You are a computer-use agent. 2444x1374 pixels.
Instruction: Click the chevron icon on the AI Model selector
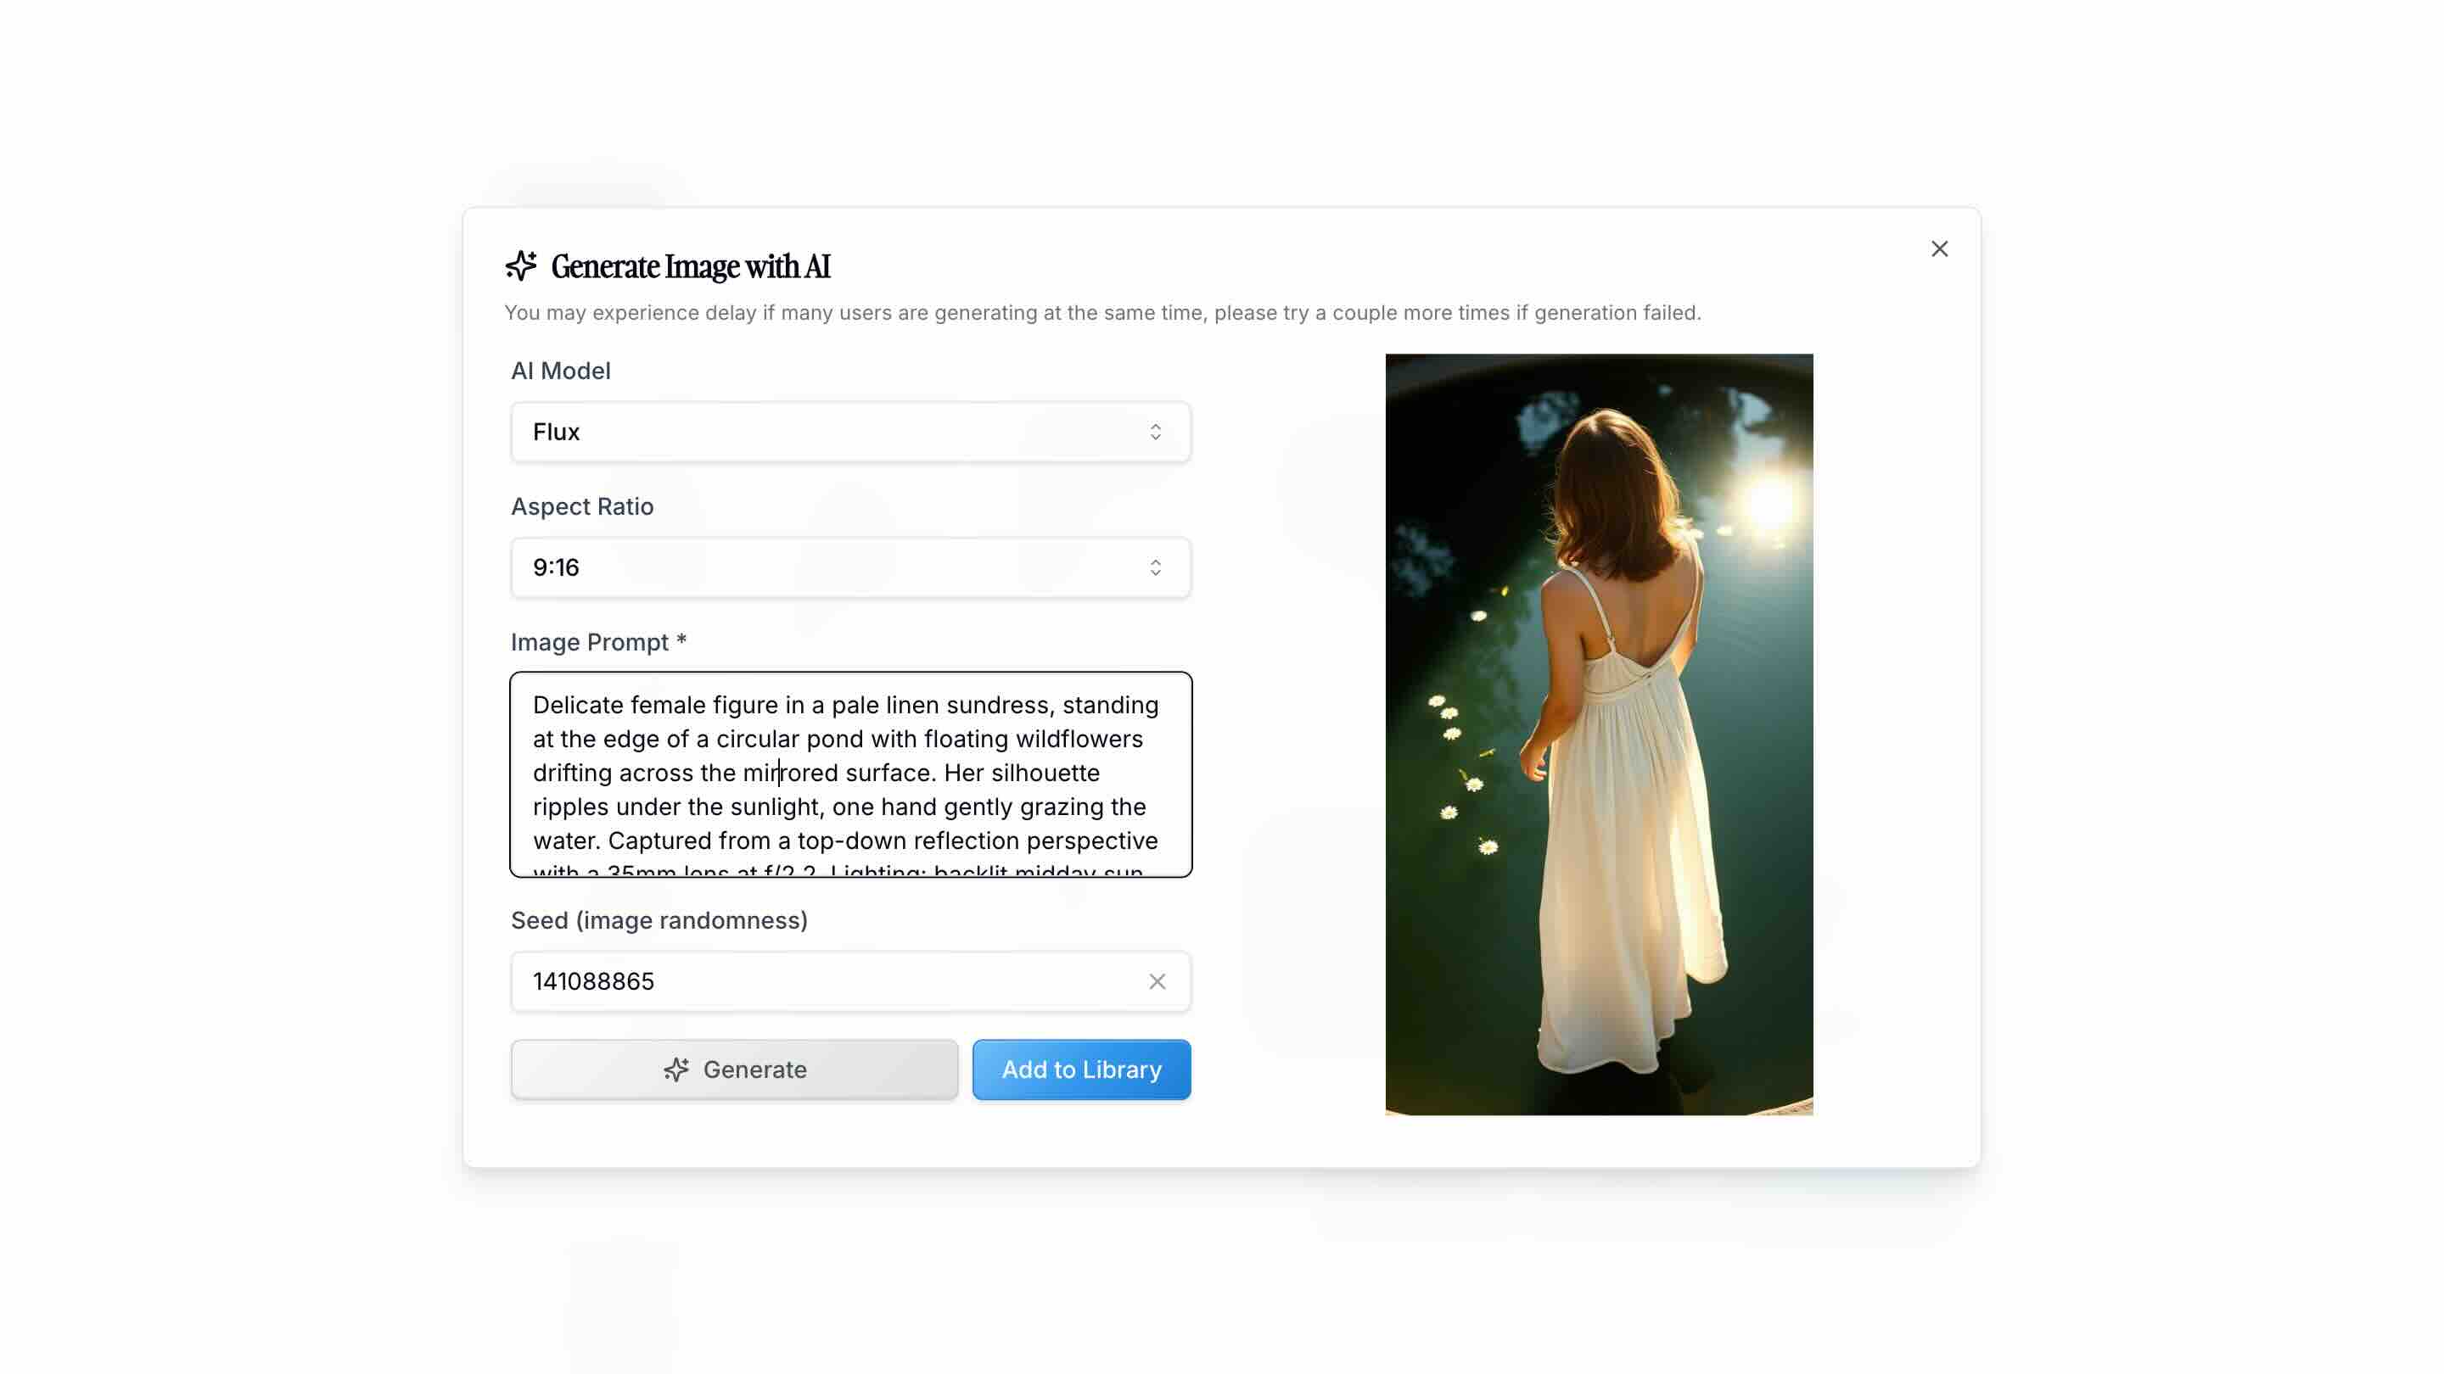pos(1156,432)
